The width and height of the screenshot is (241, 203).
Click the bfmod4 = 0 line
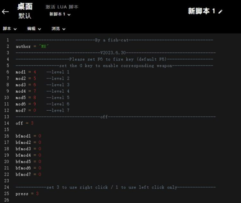[28, 155]
